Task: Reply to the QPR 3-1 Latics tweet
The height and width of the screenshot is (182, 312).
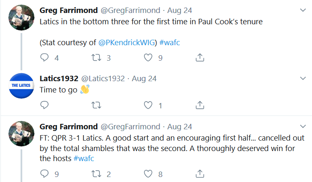Action: point(45,173)
